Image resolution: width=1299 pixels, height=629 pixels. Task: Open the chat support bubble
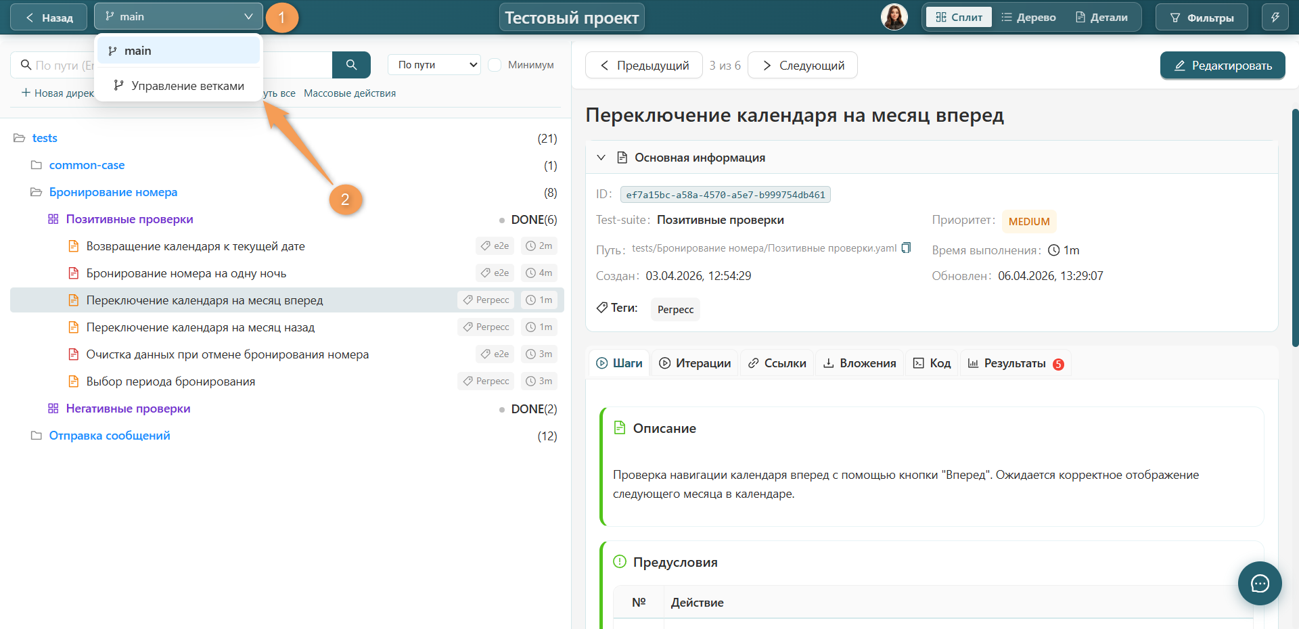[1260, 583]
